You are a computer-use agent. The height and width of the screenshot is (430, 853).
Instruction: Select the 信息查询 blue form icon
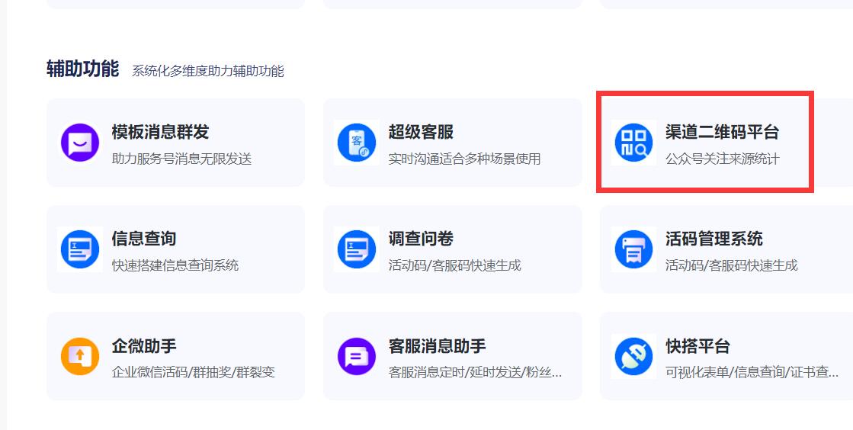point(80,249)
